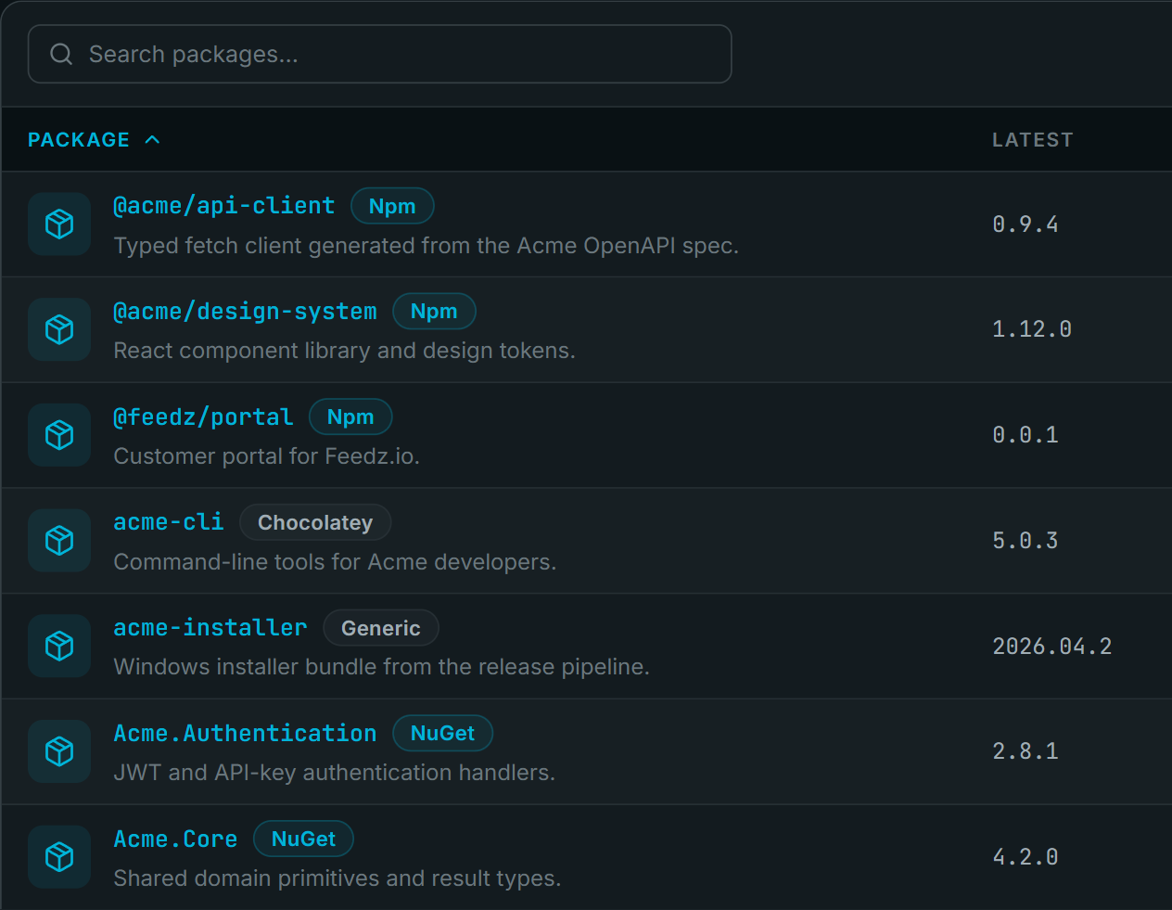Click 'JWT and API-key authentication handlers.' text

pyautogui.click(x=335, y=773)
